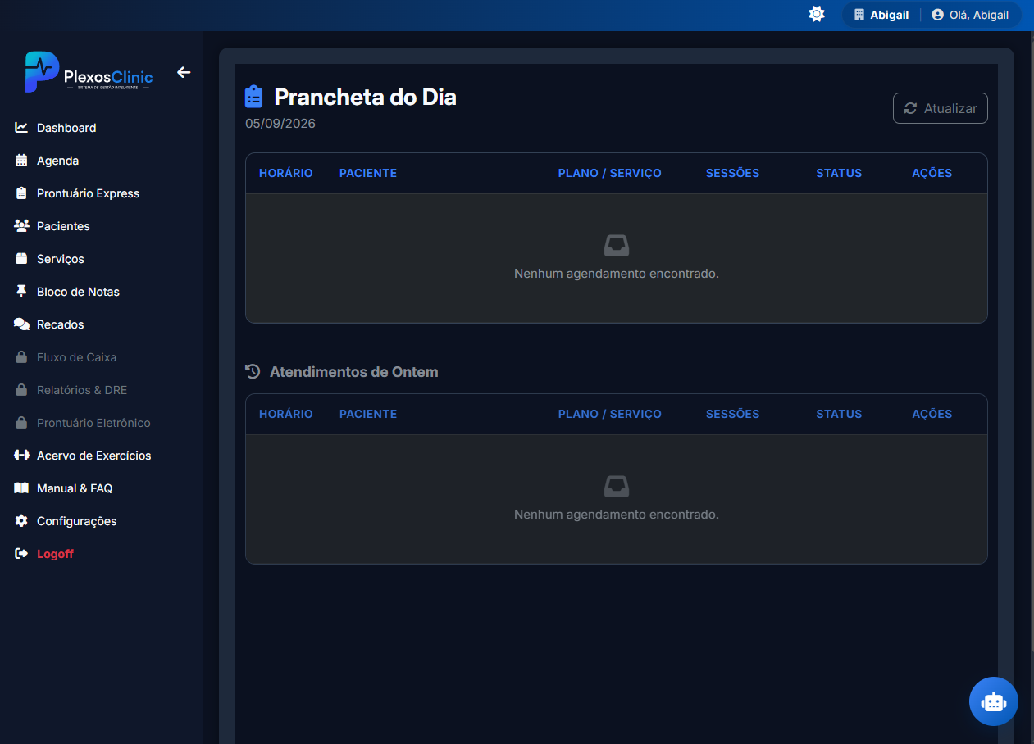Toggle the light/dark theme sun icon

tap(817, 14)
